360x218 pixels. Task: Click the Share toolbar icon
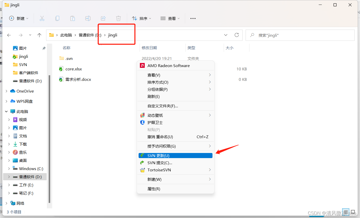[103, 18]
